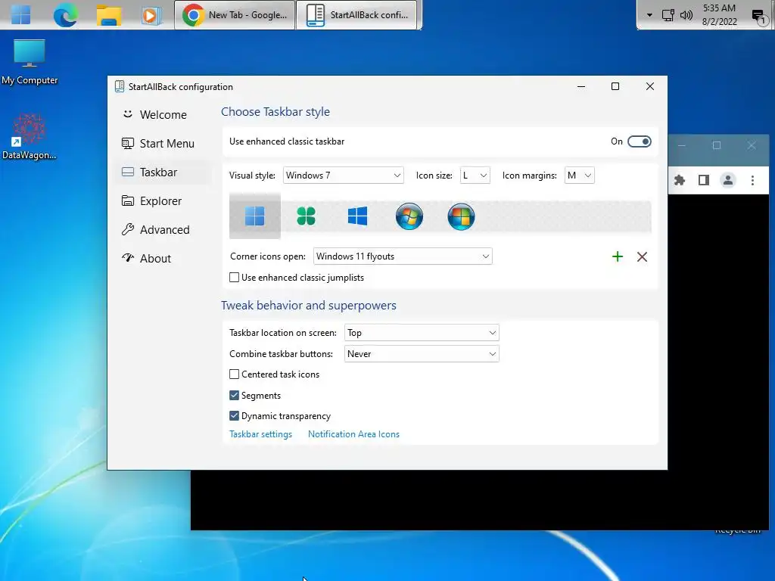
Task: Choose the dark Vista-style orb start icon
Action: tap(461, 216)
